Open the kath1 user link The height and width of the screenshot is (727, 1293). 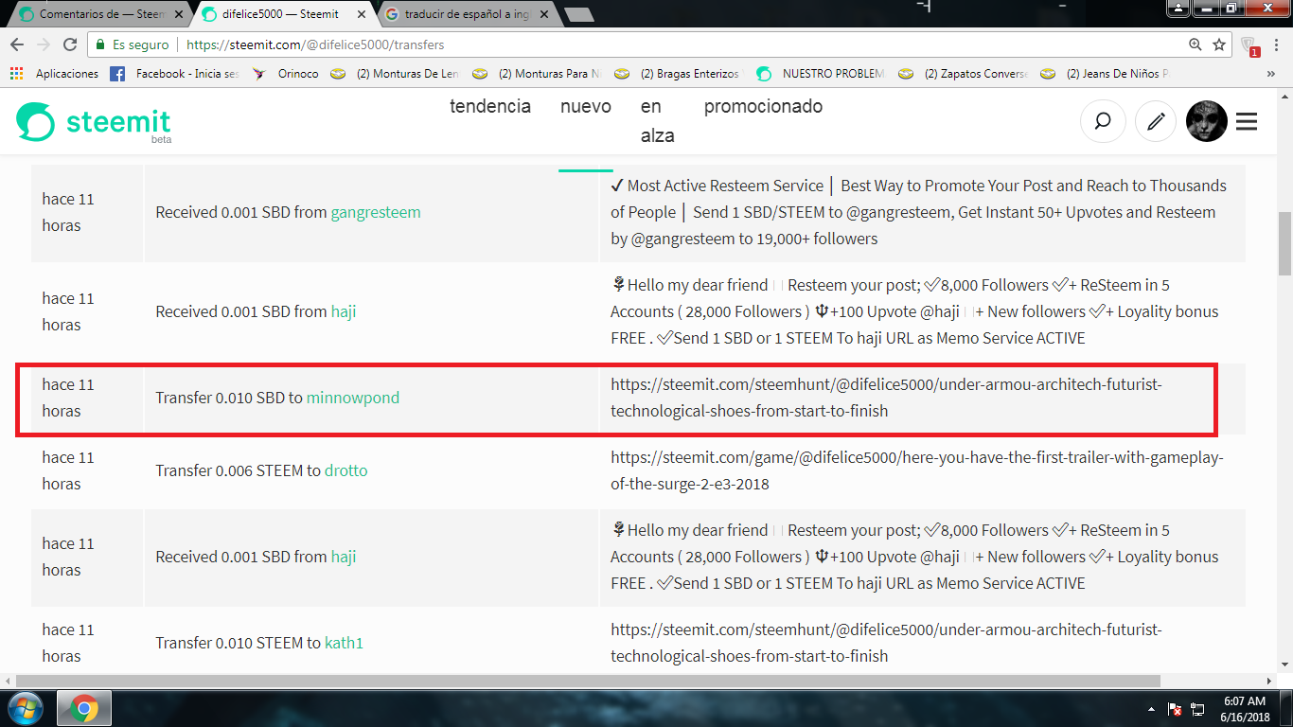tap(344, 643)
